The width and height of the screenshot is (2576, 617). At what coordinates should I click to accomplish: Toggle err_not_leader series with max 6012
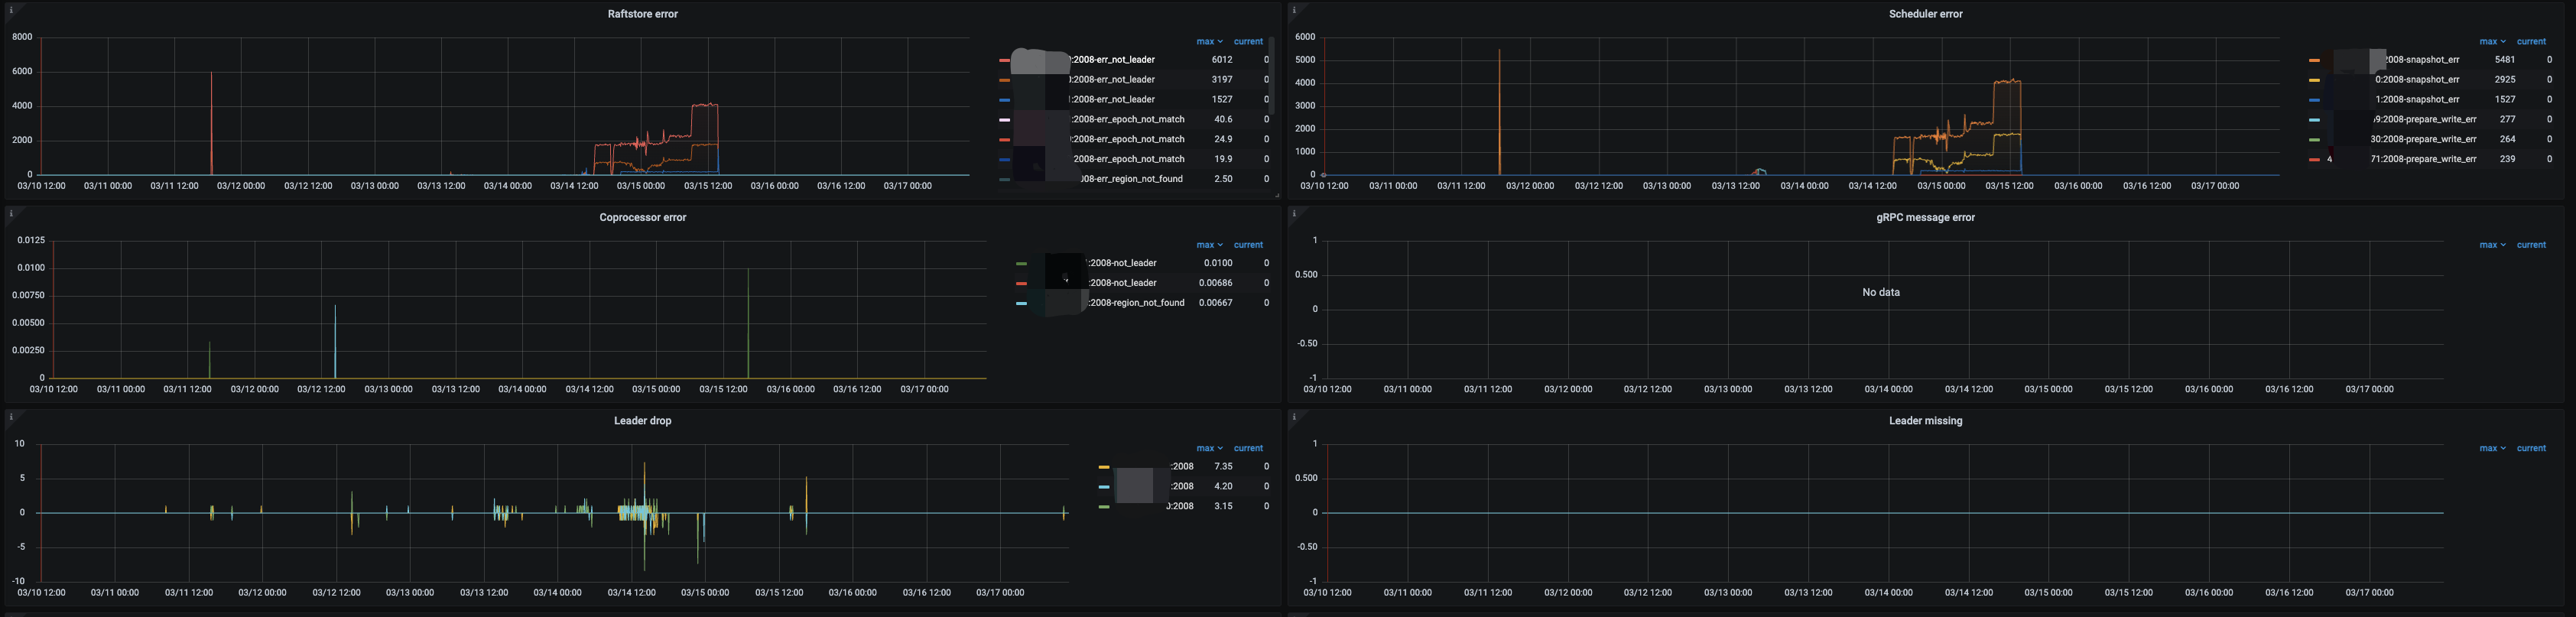pyautogui.click(x=1112, y=60)
